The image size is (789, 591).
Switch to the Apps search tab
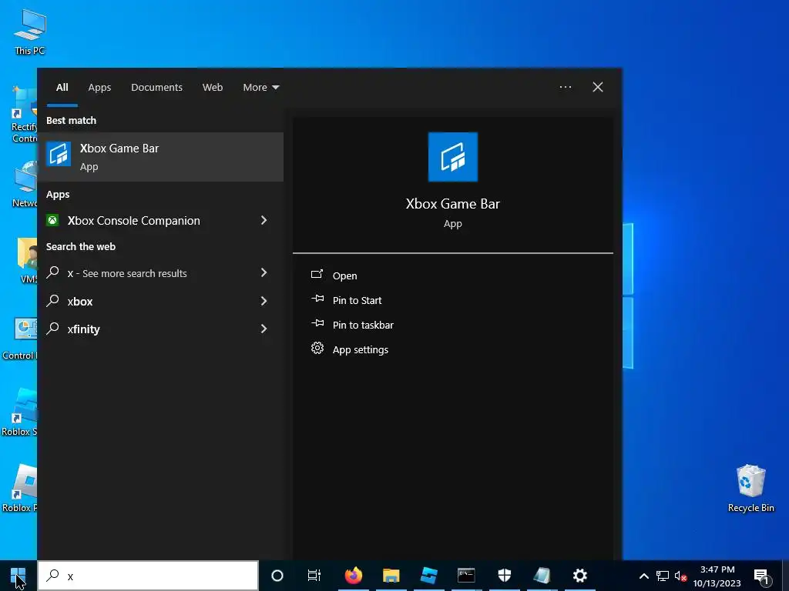[99, 88]
